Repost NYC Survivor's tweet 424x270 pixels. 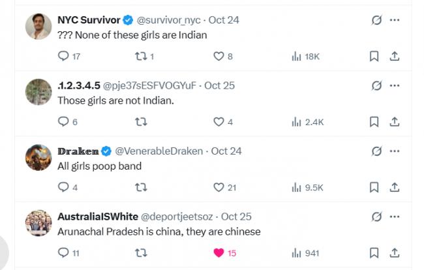pyautogui.click(x=140, y=57)
